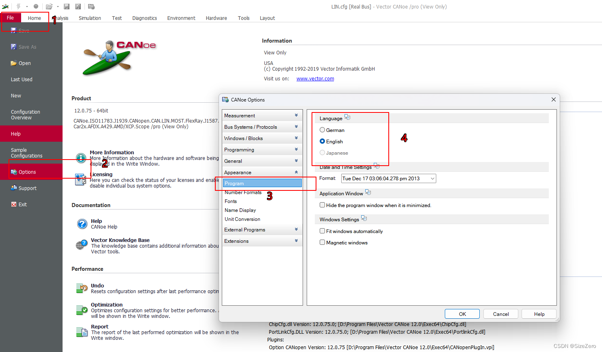Open the Diagnostics ribbon tab

(145, 18)
